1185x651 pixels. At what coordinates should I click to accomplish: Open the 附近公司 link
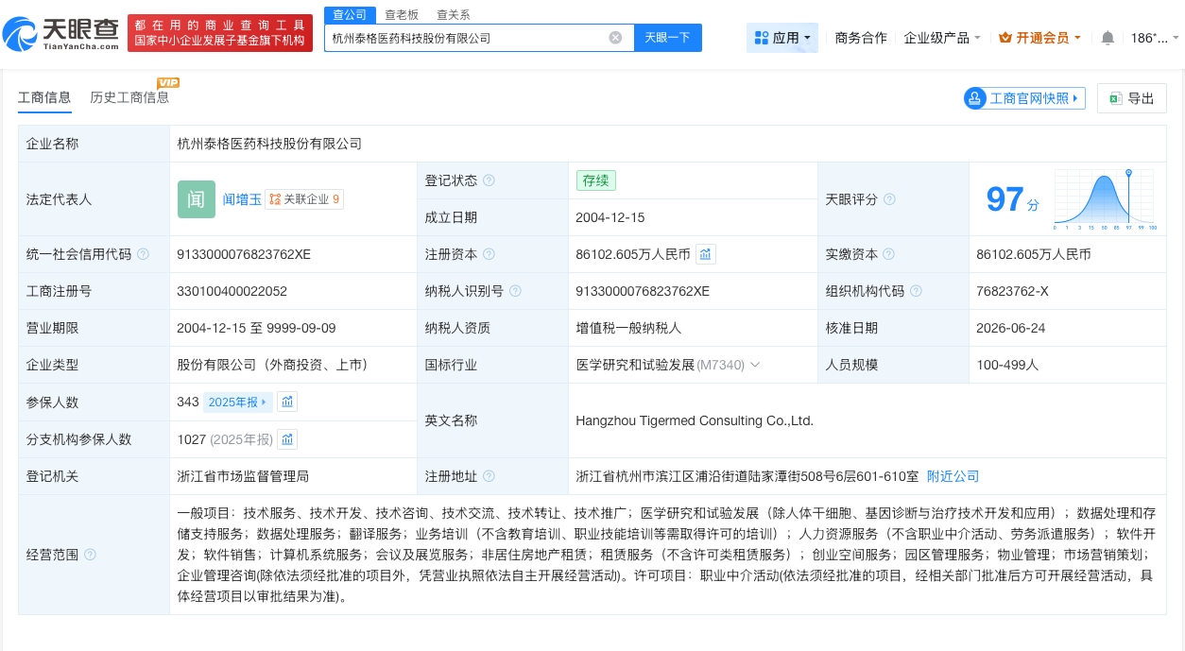(953, 476)
